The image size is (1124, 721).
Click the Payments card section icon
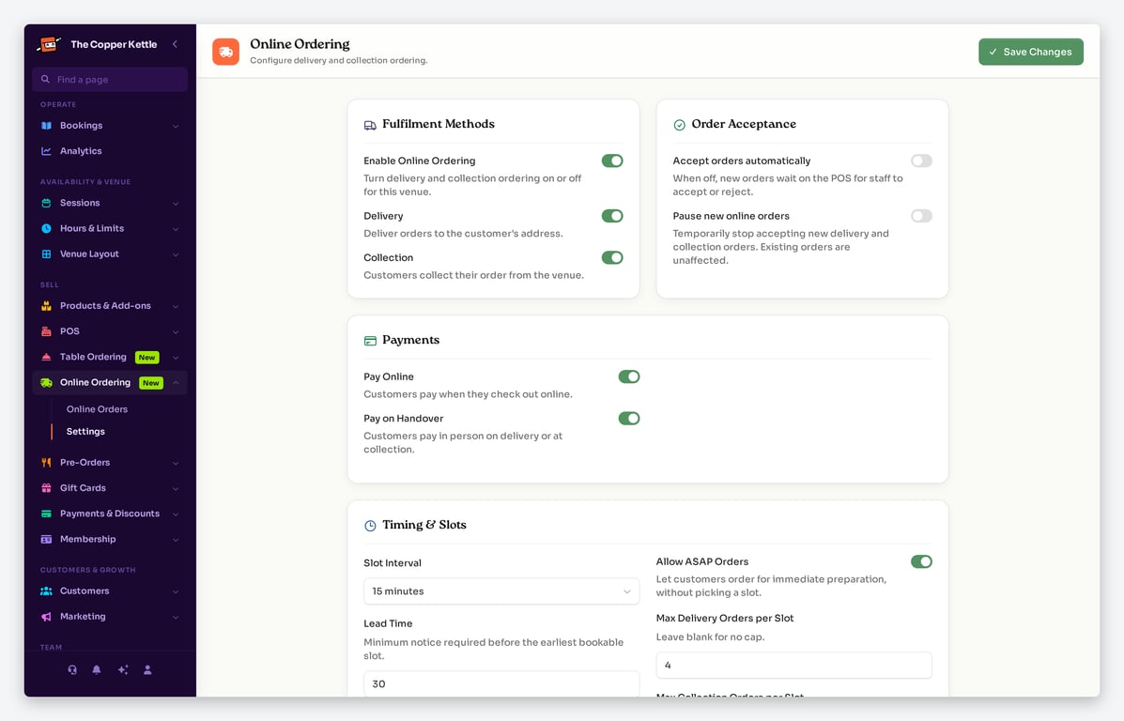click(370, 341)
